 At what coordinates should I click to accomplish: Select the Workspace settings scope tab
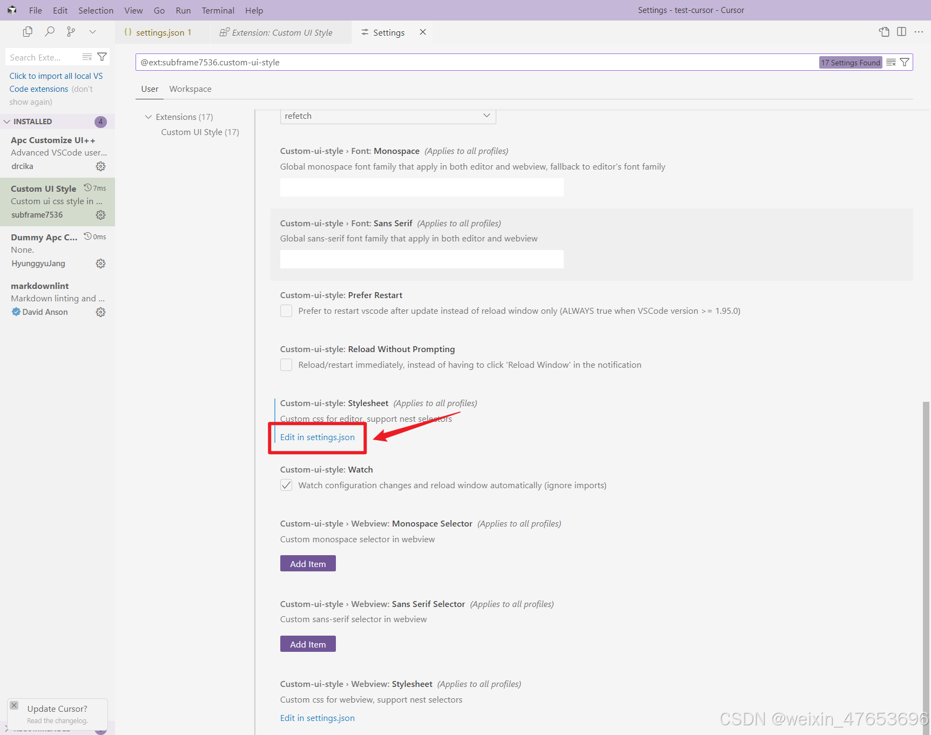190,89
